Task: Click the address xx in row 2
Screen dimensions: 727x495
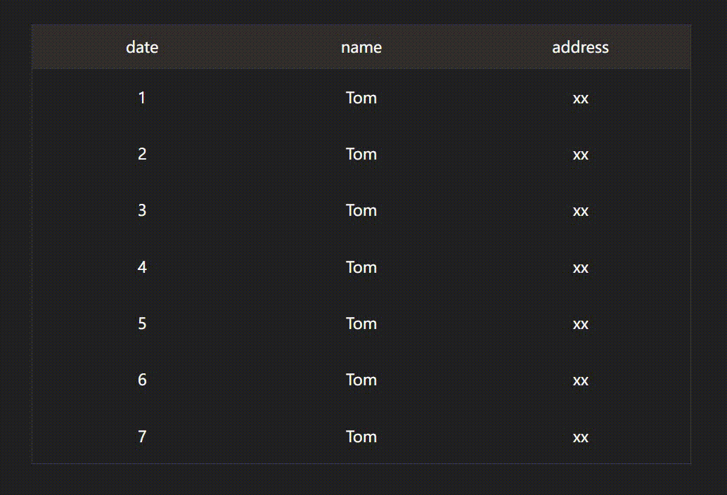Action: [580, 154]
